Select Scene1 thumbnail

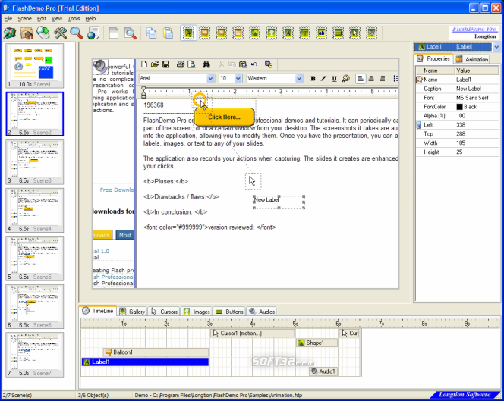click(x=35, y=66)
